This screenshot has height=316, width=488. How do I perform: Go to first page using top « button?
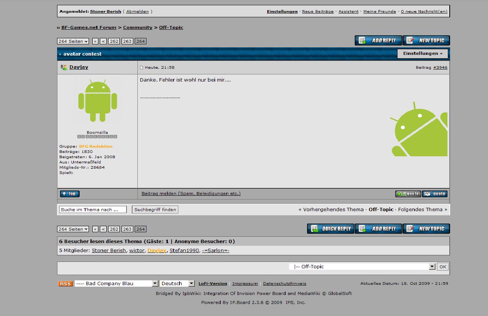pos(95,41)
